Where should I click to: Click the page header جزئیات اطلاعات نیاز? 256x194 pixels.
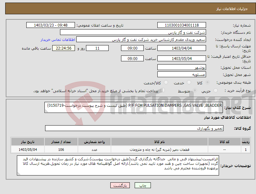tap(232, 9)
